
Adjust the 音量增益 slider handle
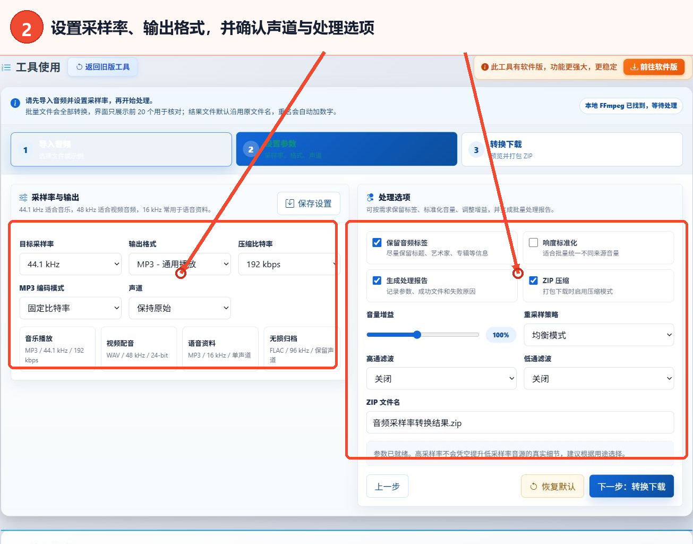click(417, 335)
